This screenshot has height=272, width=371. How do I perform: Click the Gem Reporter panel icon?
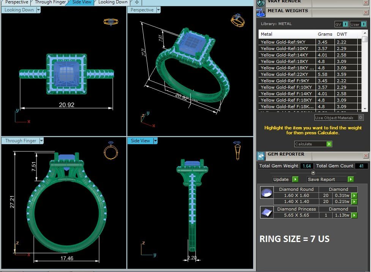click(261, 156)
